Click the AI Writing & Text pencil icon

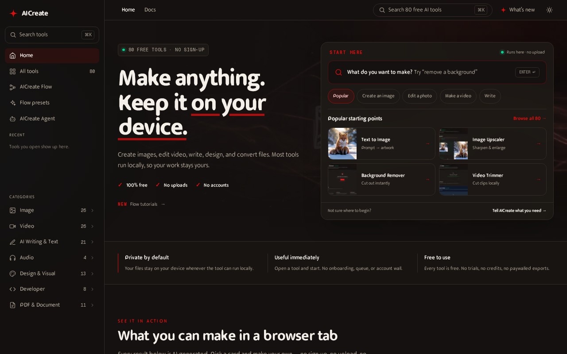pyautogui.click(x=12, y=242)
